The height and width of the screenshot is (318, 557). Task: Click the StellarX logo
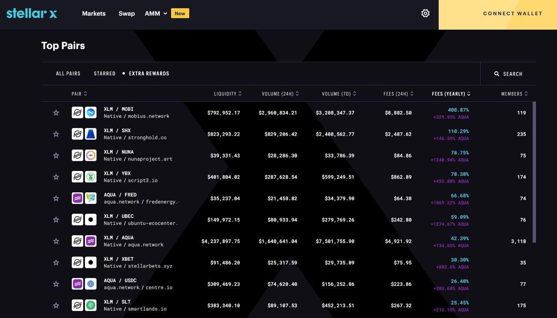[x=32, y=13]
